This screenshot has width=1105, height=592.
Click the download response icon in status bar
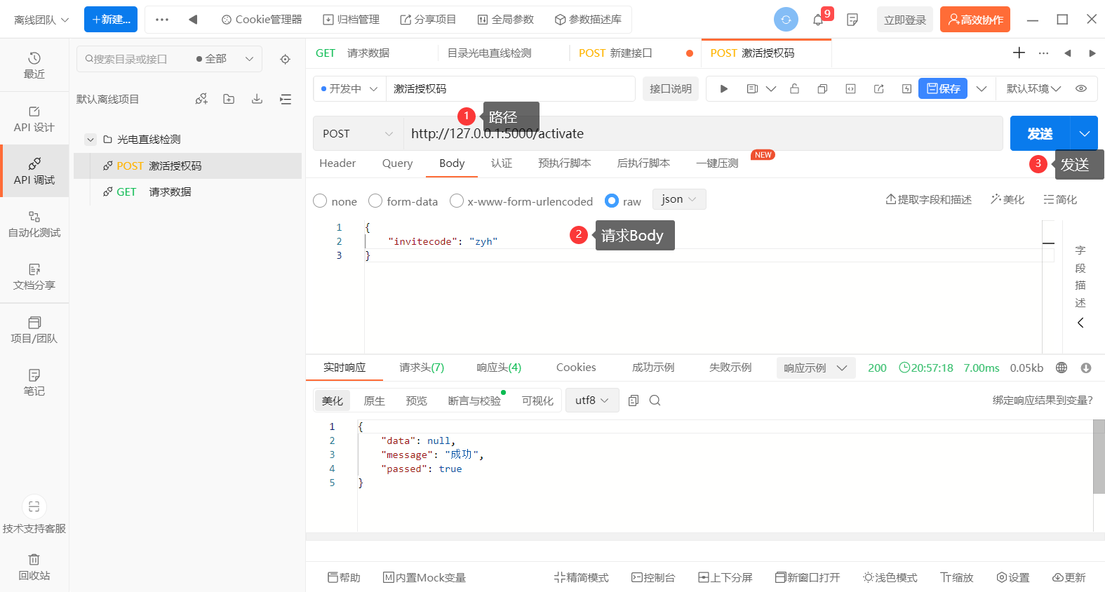tap(1086, 368)
